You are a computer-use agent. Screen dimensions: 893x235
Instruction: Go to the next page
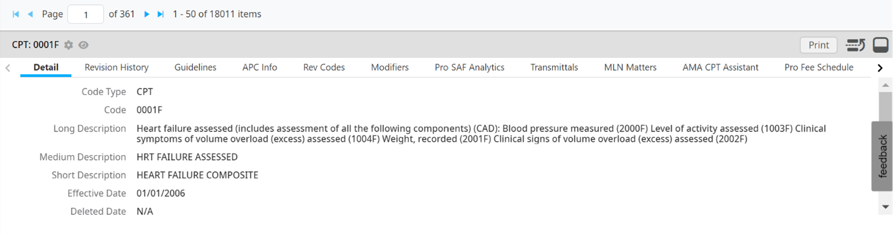(x=147, y=14)
